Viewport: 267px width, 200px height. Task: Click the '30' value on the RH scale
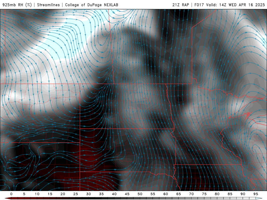pyautogui.click(x=88, y=194)
